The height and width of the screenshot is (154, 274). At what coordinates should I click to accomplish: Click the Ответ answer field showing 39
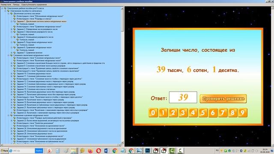tap(183, 97)
